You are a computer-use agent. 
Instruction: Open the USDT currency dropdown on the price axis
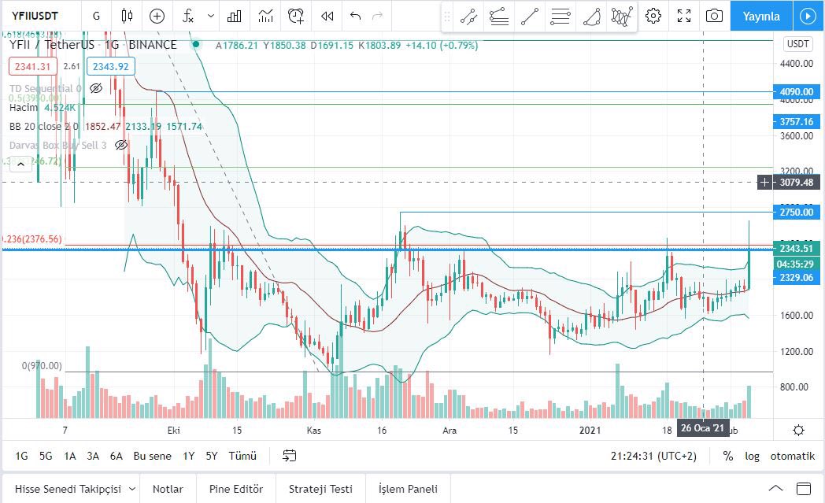click(797, 43)
